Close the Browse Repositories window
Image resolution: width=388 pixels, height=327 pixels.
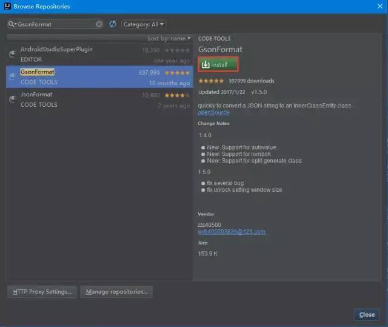380,6
